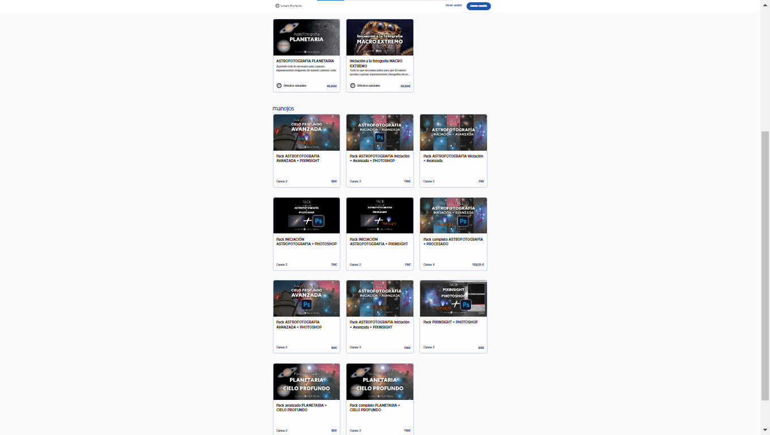Select 'Pack completo ASTROFOTOGRAFÍA + PROCESADO' title

tap(453, 241)
